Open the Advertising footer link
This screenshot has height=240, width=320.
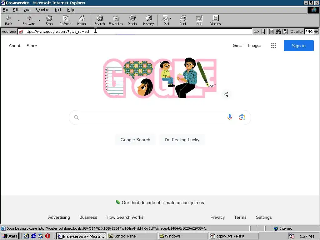coord(59,217)
